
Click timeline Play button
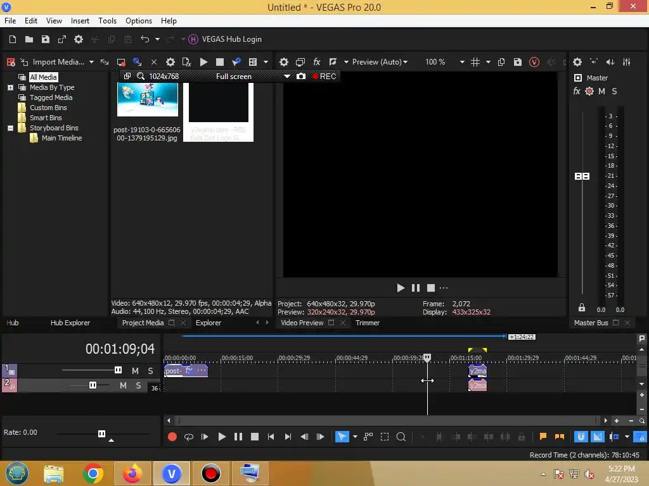[x=222, y=437]
